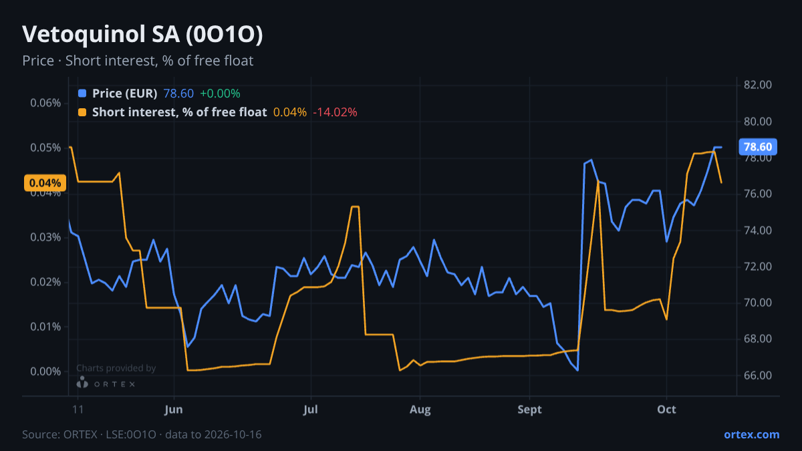Click the Vetoquinol SA (0O1O) title
The height and width of the screenshot is (451, 802).
click(x=142, y=35)
